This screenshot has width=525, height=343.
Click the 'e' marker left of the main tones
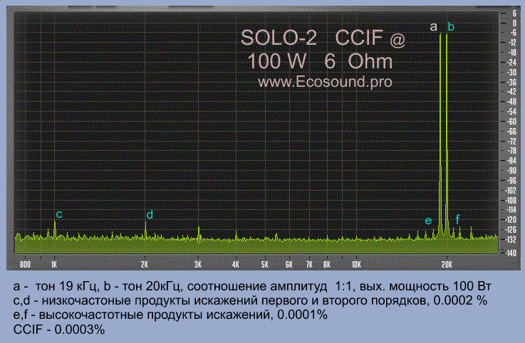pyautogui.click(x=428, y=221)
